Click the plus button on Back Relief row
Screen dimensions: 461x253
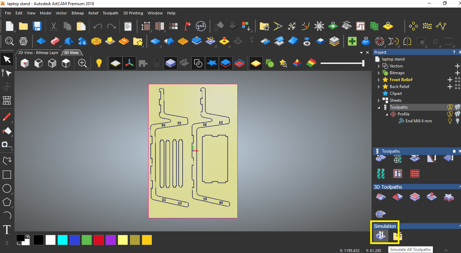(450, 87)
